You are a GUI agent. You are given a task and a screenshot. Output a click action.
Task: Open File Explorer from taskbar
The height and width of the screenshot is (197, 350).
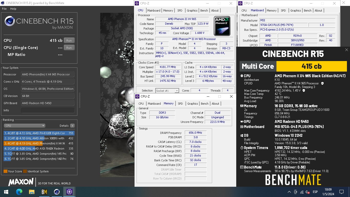(x=32, y=192)
